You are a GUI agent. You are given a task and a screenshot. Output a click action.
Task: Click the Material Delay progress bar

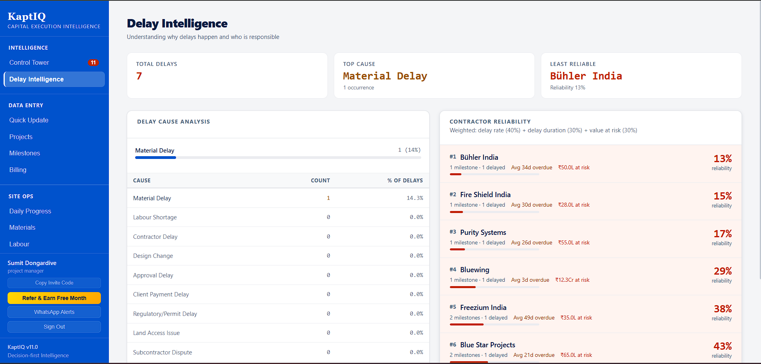pos(278,158)
